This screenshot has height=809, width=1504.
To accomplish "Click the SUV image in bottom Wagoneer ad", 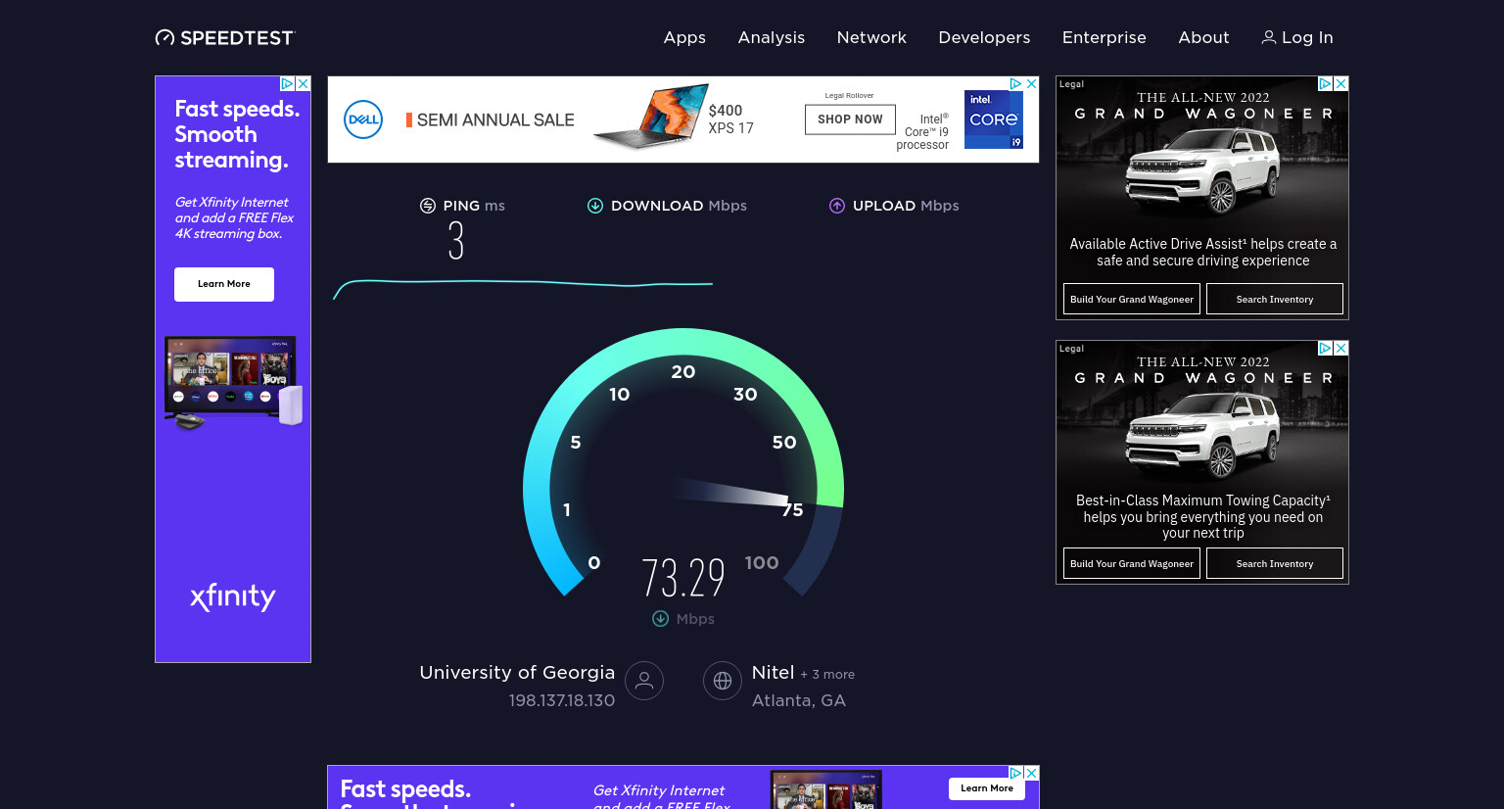I will click(x=1202, y=435).
